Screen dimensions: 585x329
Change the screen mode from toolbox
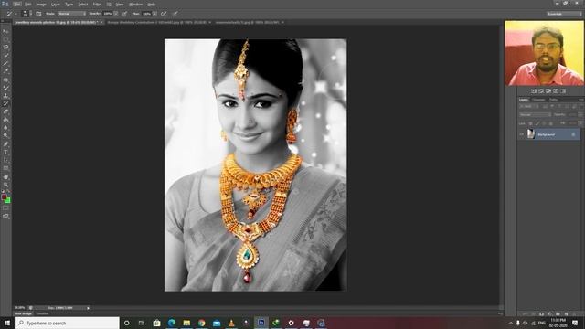tap(5, 216)
